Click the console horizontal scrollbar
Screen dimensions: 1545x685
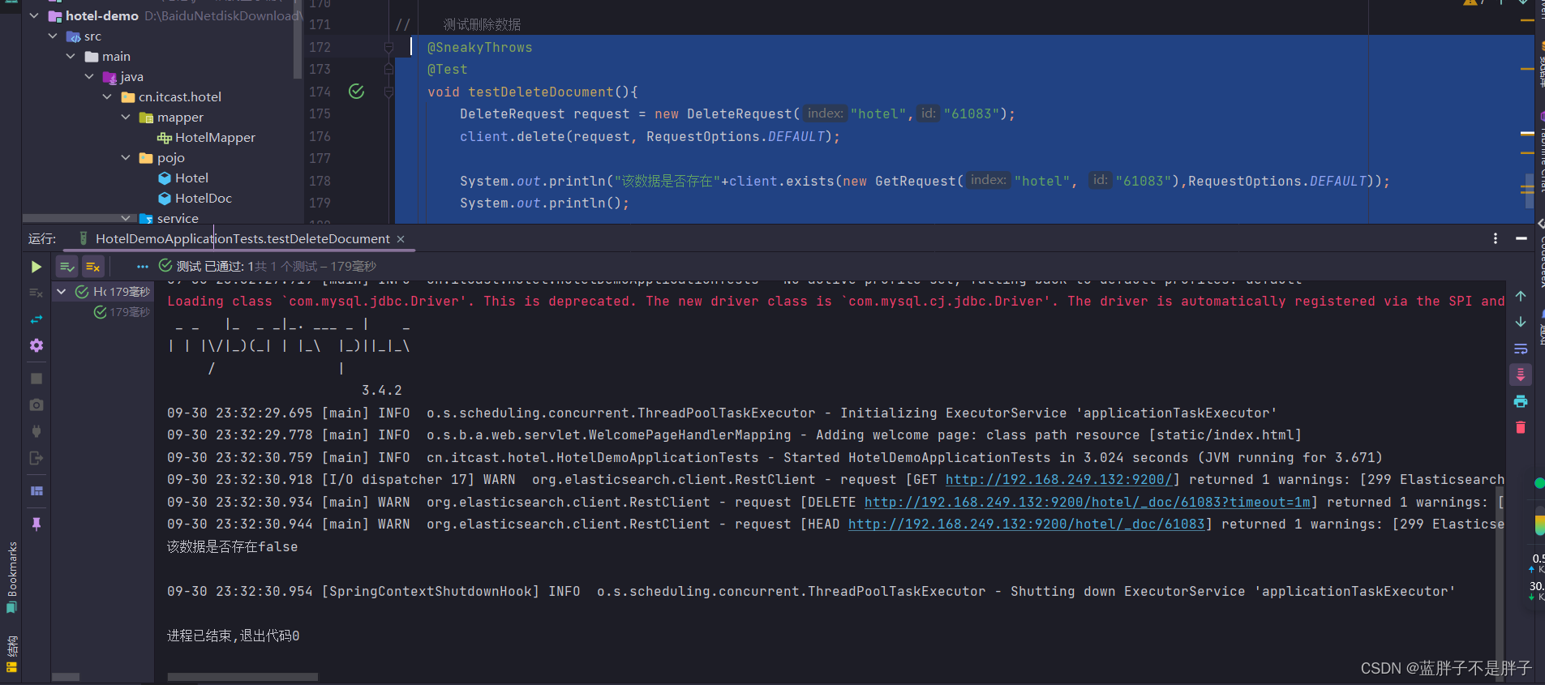pos(242,677)
